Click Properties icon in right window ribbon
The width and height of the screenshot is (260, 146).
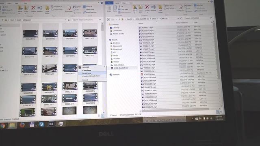pyautogui.click(x=180, y=8)
